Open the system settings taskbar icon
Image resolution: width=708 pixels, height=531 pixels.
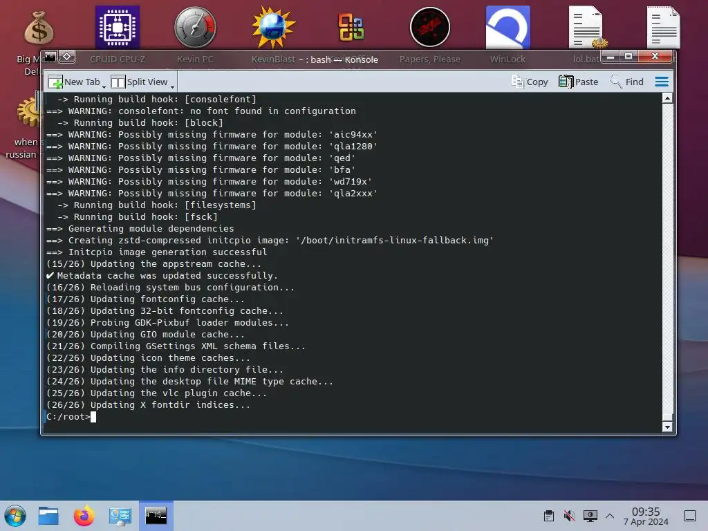click(120, 516)
